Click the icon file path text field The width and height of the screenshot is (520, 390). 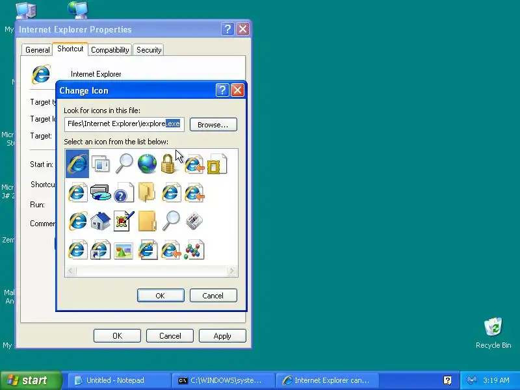pyautogui.click(x=124, y=124)
